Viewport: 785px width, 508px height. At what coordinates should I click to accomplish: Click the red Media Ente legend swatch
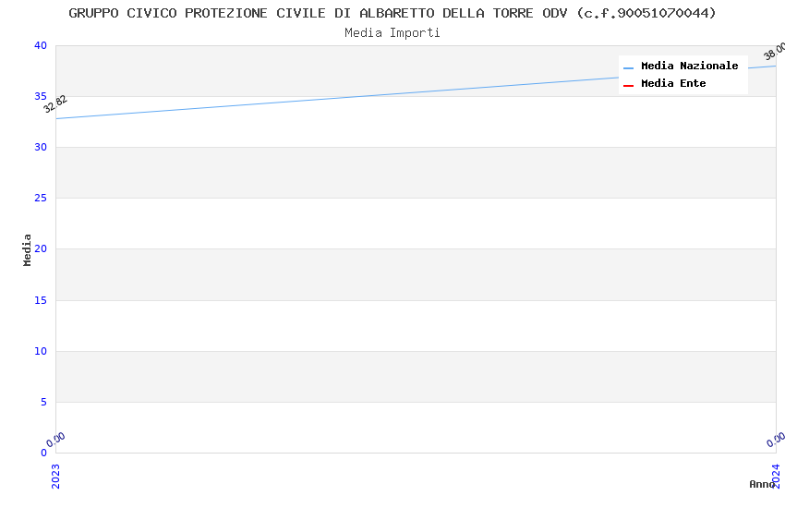click(x=628, y=85)
